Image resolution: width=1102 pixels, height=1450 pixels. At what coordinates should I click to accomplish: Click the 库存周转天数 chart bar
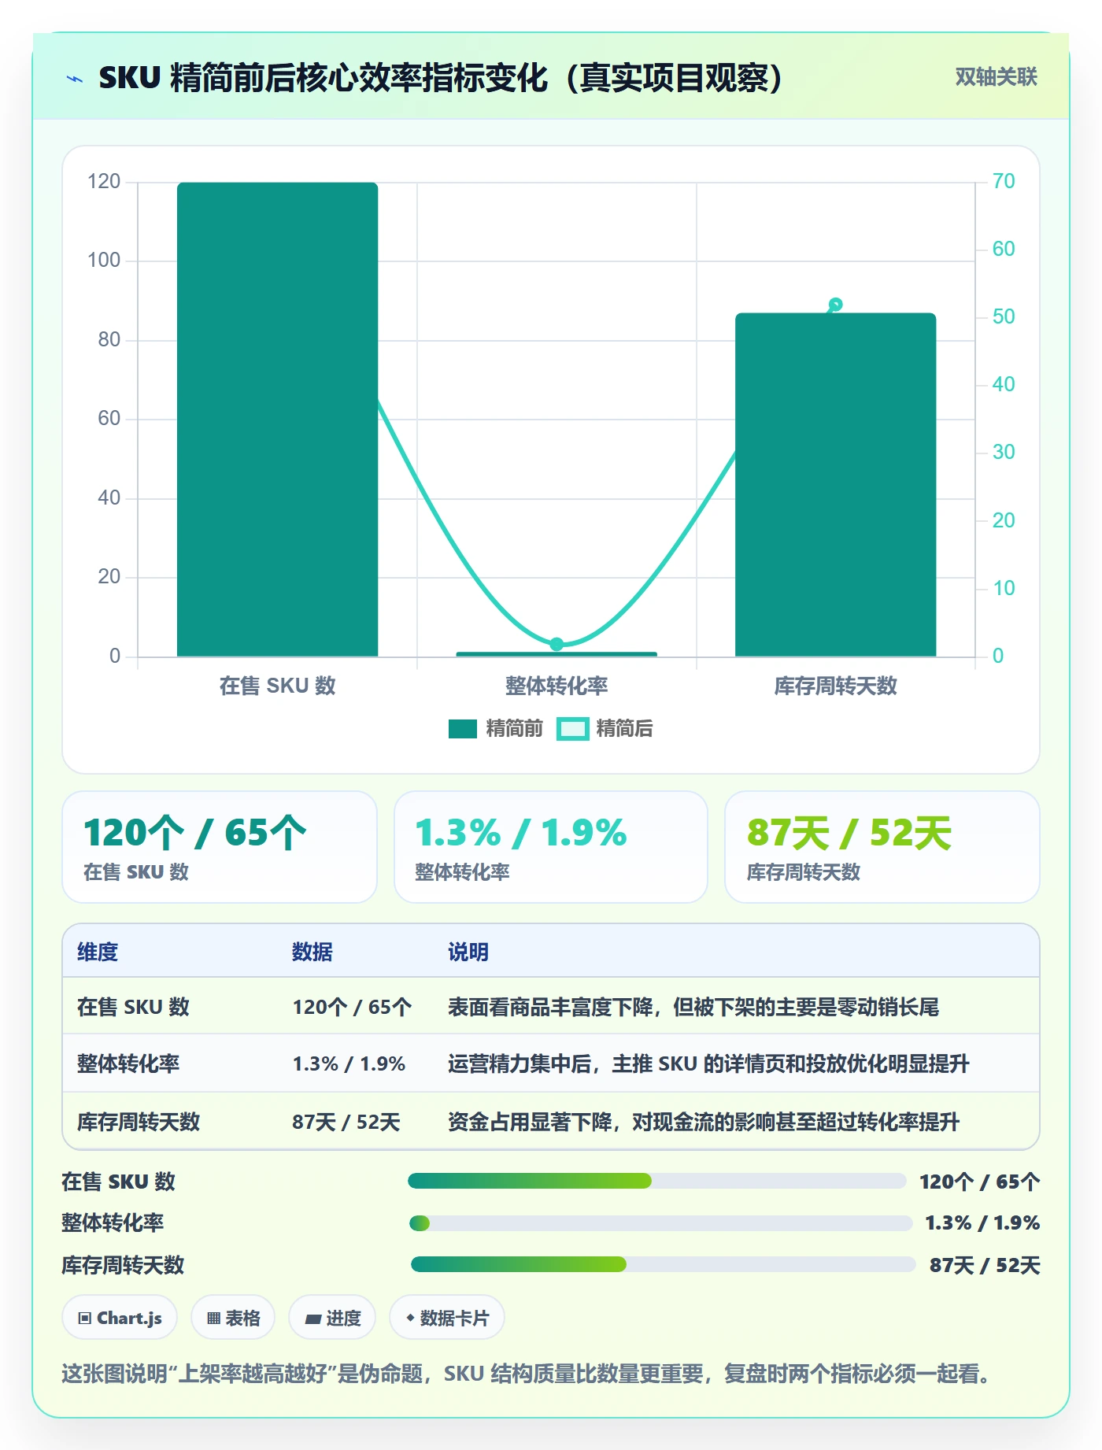[x=835, y=484]
